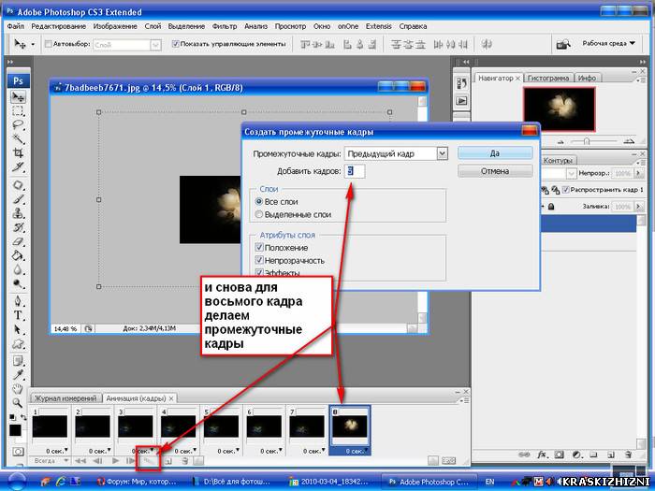Toggle Показать управляющие элементы checkbox
Screen dimensions: 655x491
pyautogui.click(x=176, y=44)
